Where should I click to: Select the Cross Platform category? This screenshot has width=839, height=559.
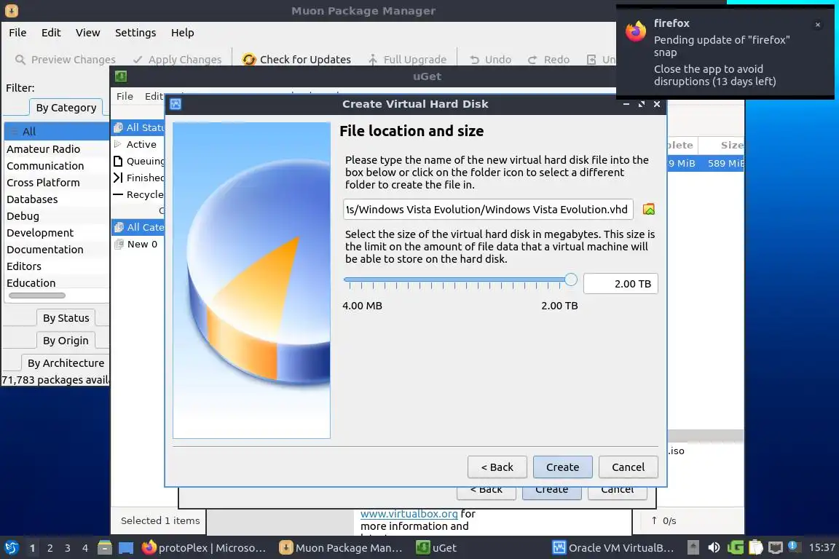(x=57, y=183)
